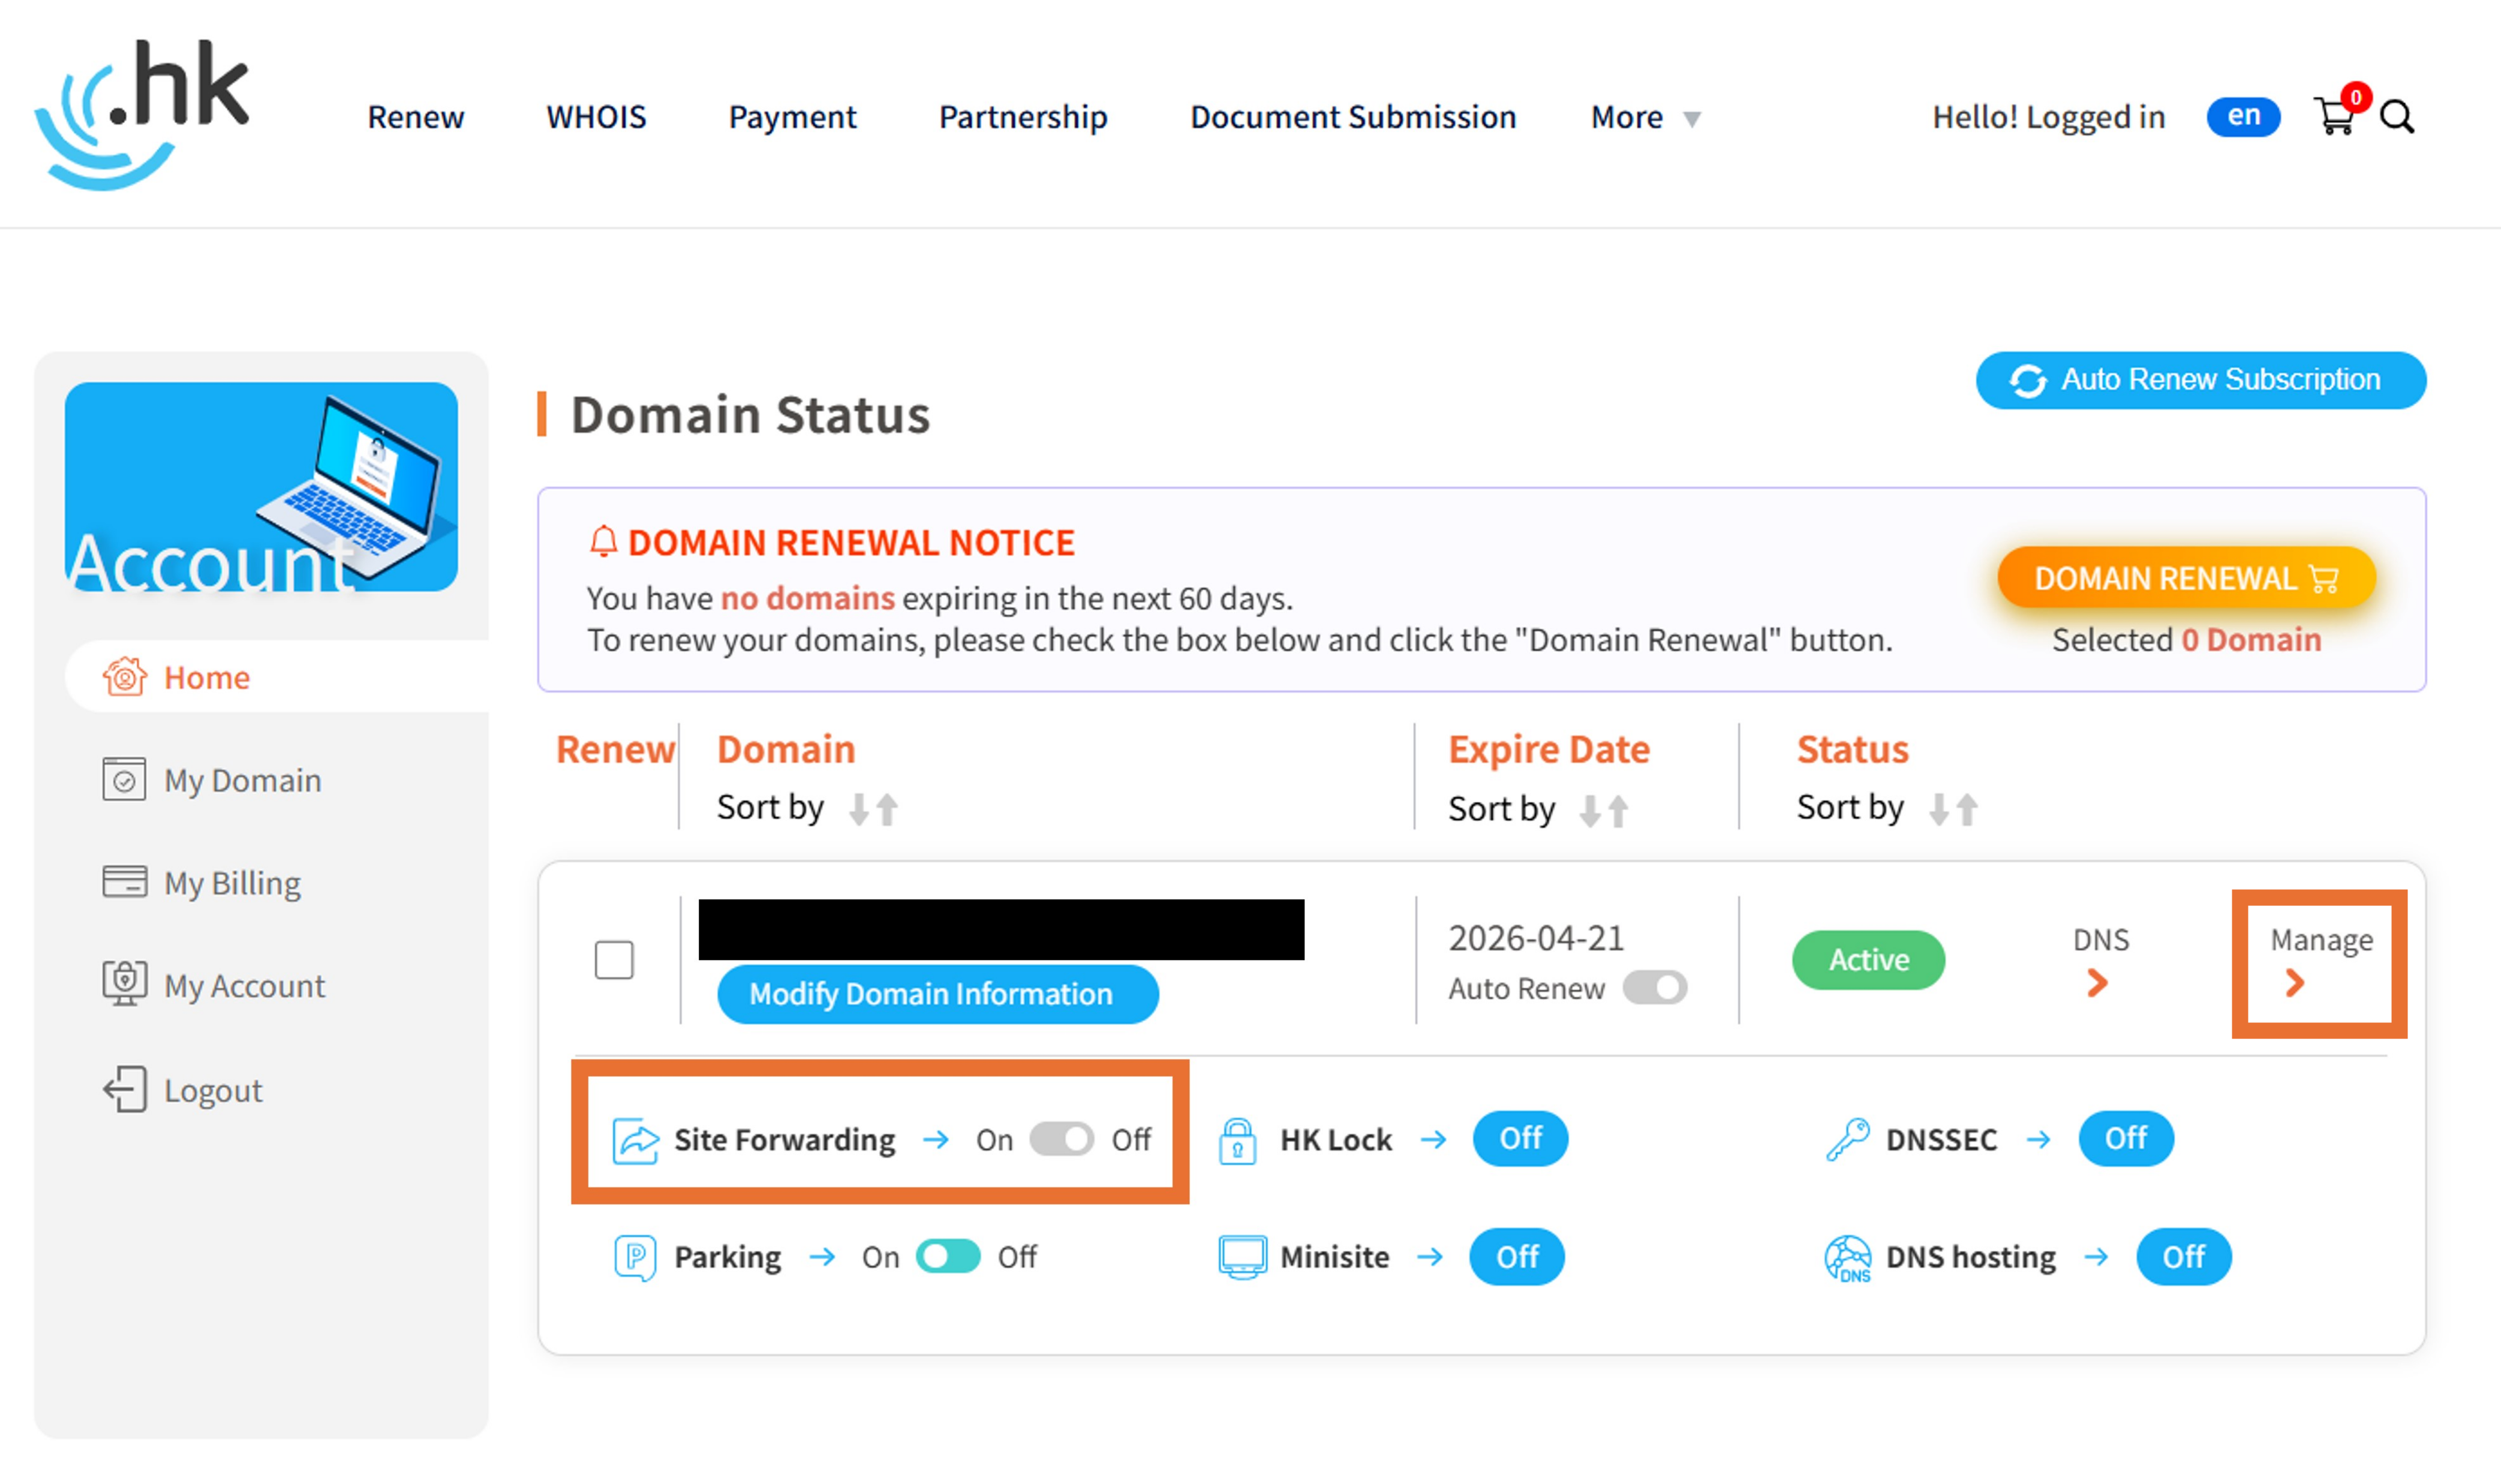Turn off the Parking toggle

[x=949, y=1257]
